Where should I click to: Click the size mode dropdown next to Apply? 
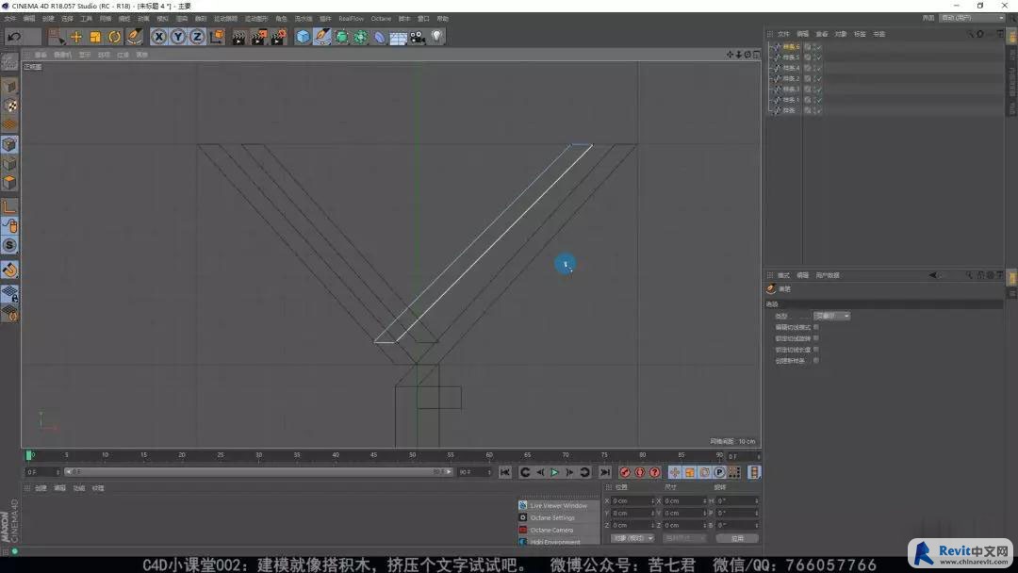click(x=684, y=539)
